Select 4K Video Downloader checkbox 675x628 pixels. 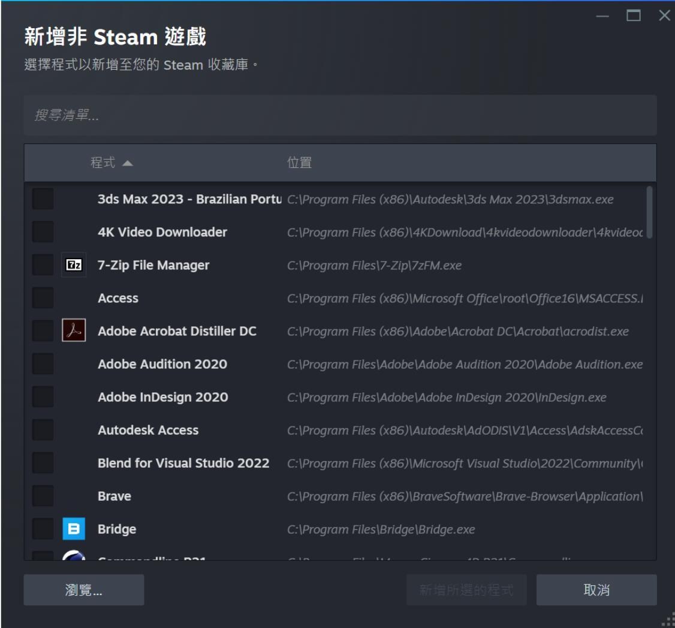tap(42, 232)
